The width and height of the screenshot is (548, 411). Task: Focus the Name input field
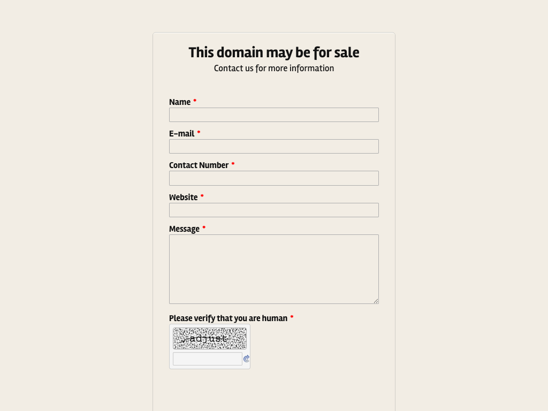pyautogui.click(x=274, y=115)
